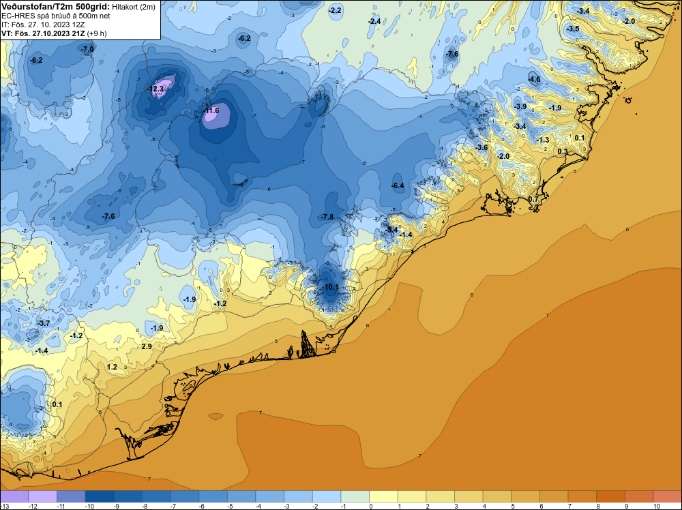Click the -10.1 cold spot label
Screen dimensions: 682x510
click(330, 287)
